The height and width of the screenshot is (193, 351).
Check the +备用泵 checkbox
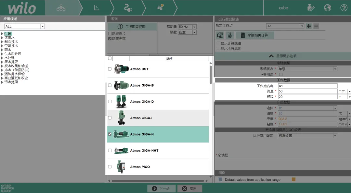[x=281, y=74]
